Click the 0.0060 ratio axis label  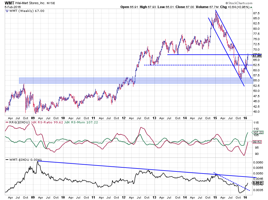(x=258, y=163)
